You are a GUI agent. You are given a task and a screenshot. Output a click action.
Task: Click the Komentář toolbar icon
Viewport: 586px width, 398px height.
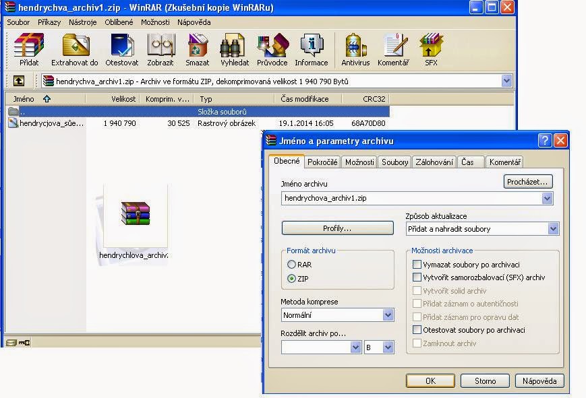pos(393,50)
